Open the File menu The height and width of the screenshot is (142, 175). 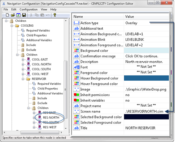point(6,10)
